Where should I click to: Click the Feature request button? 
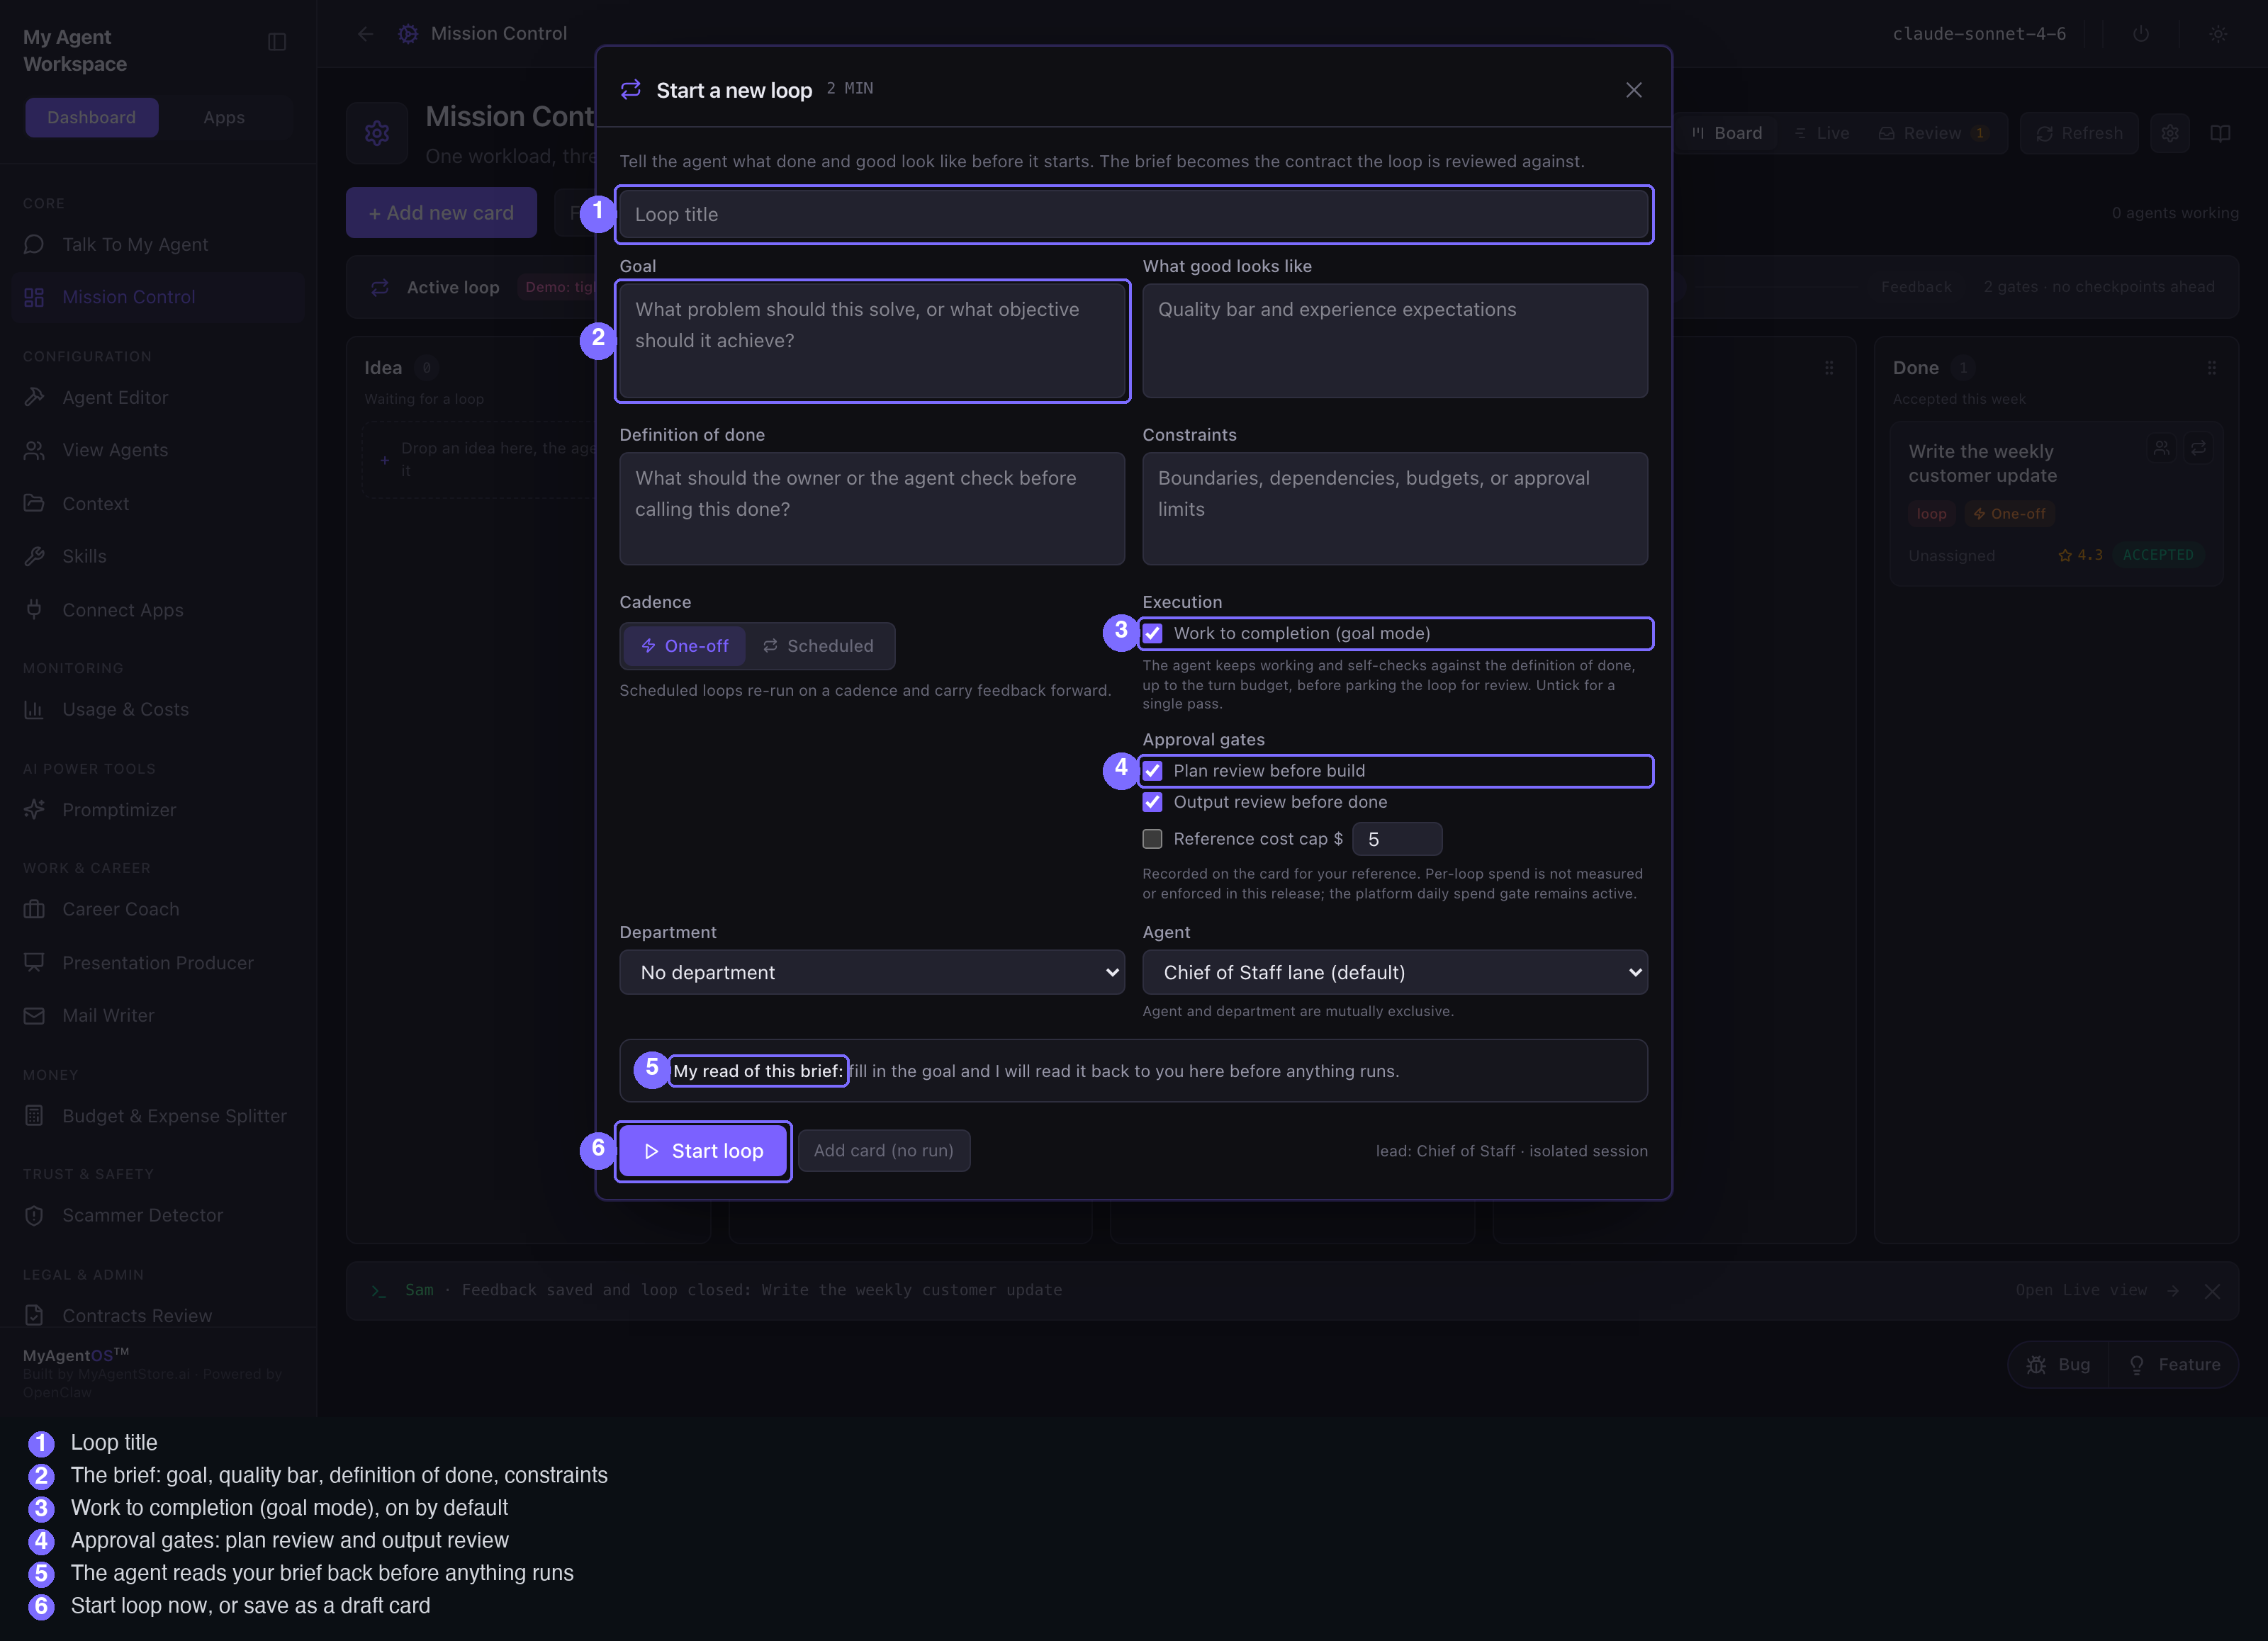(2174, 1365)
